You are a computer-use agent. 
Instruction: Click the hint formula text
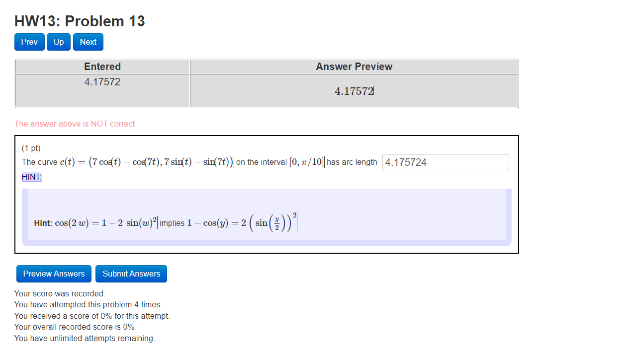(x=164, y=222)
